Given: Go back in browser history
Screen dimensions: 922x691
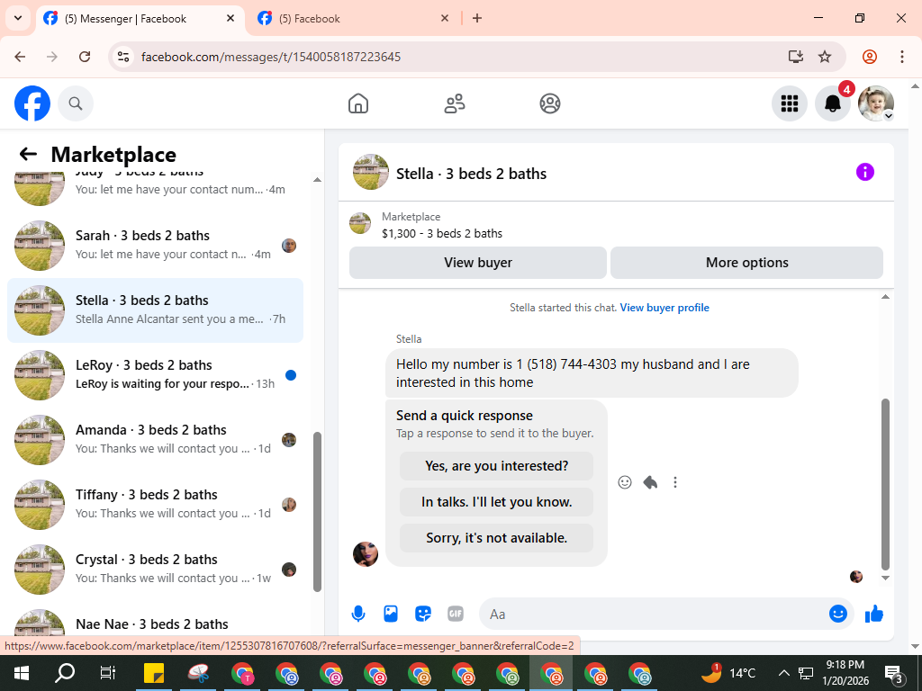Looking at the screenshot, I should 20,57.
